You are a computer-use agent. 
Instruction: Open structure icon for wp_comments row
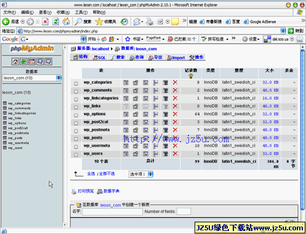pyautogui.click(x=135, y=91)
